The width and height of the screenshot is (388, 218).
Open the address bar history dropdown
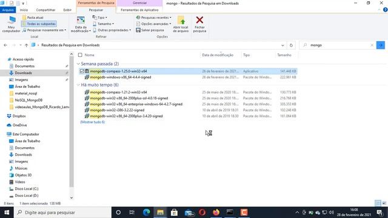pyautogui.click(x=283, y=45)
